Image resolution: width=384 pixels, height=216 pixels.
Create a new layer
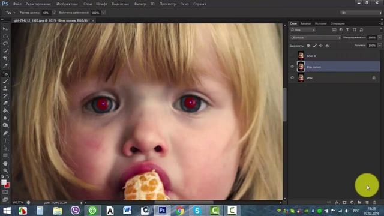367,203
